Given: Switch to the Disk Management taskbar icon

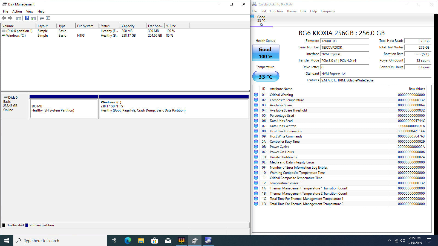Looking at the screenshot, I should point(195,241).
